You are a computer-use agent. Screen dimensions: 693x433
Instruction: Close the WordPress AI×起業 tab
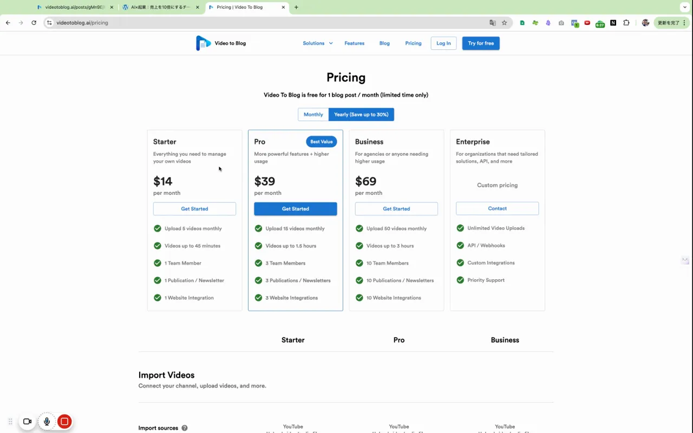(x=198, y=8)
